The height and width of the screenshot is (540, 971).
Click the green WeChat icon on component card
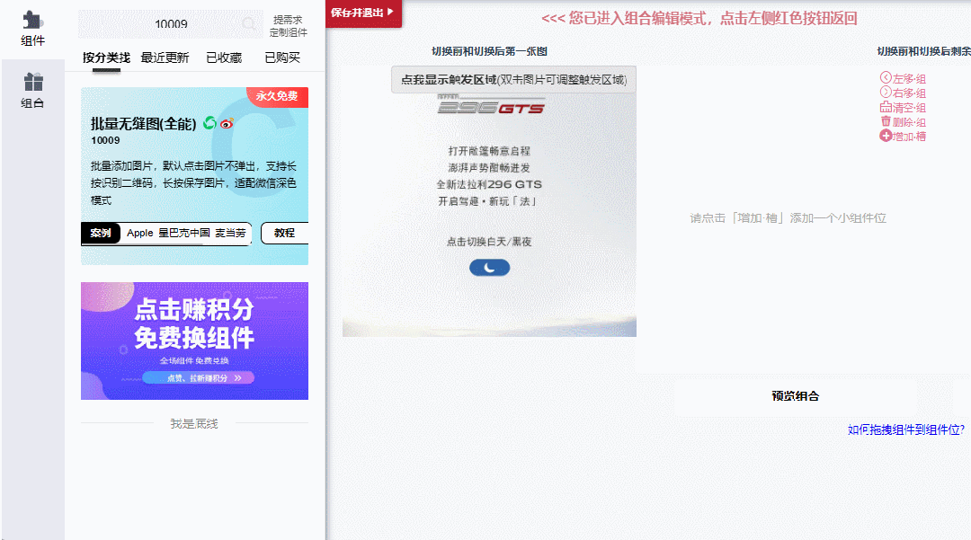[x=209, y=123]
